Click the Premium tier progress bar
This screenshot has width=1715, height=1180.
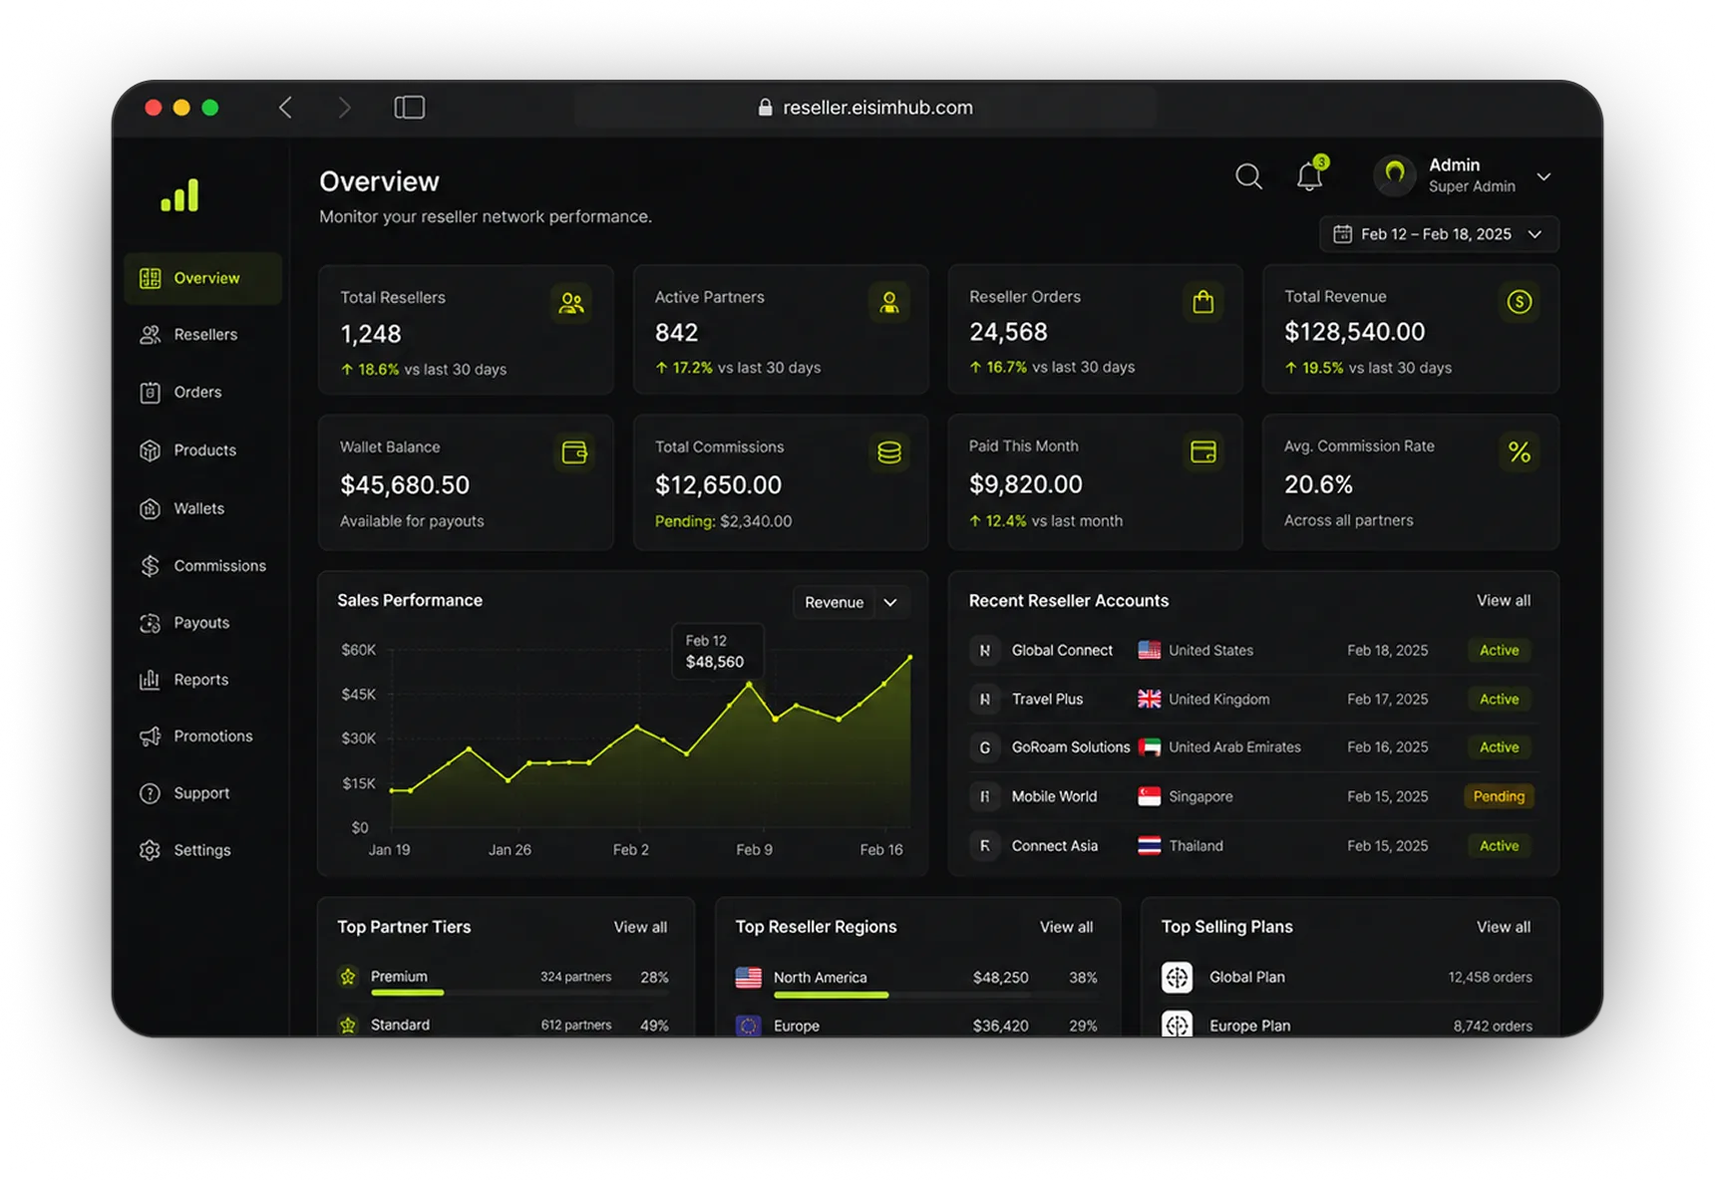point(519,993)
